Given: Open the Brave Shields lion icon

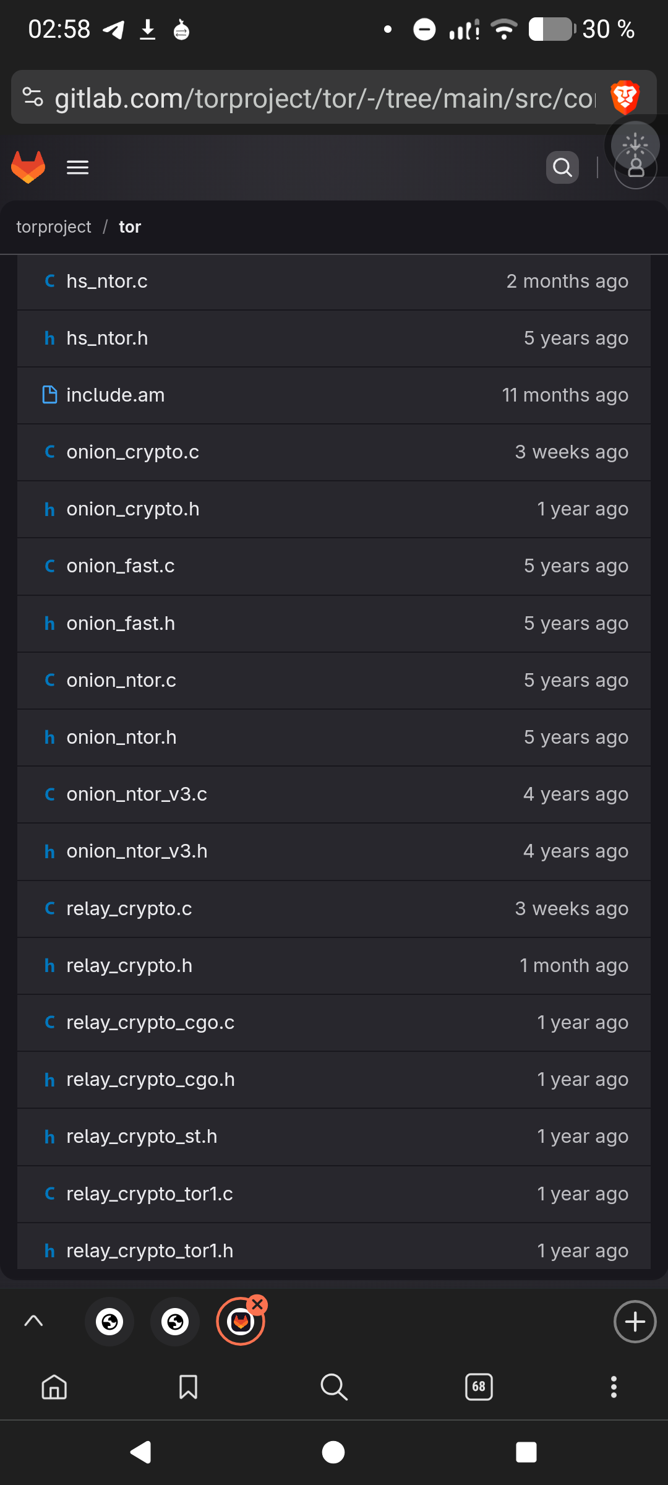Looking at the screenshot, I should pyautogui.click(x=625, y=97).
